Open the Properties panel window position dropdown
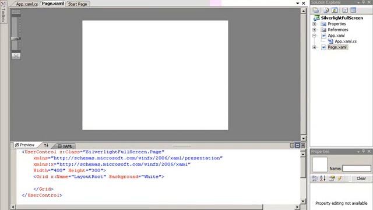 tap(358, 152)
